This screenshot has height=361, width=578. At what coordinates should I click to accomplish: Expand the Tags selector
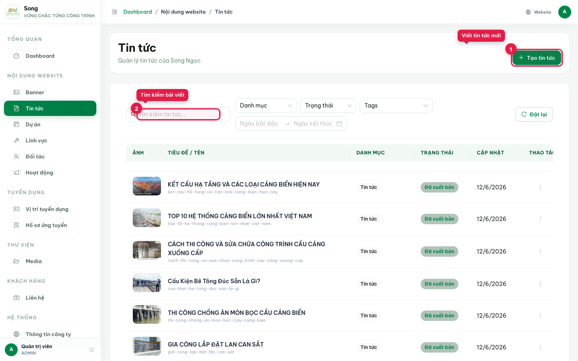point(396,105)
